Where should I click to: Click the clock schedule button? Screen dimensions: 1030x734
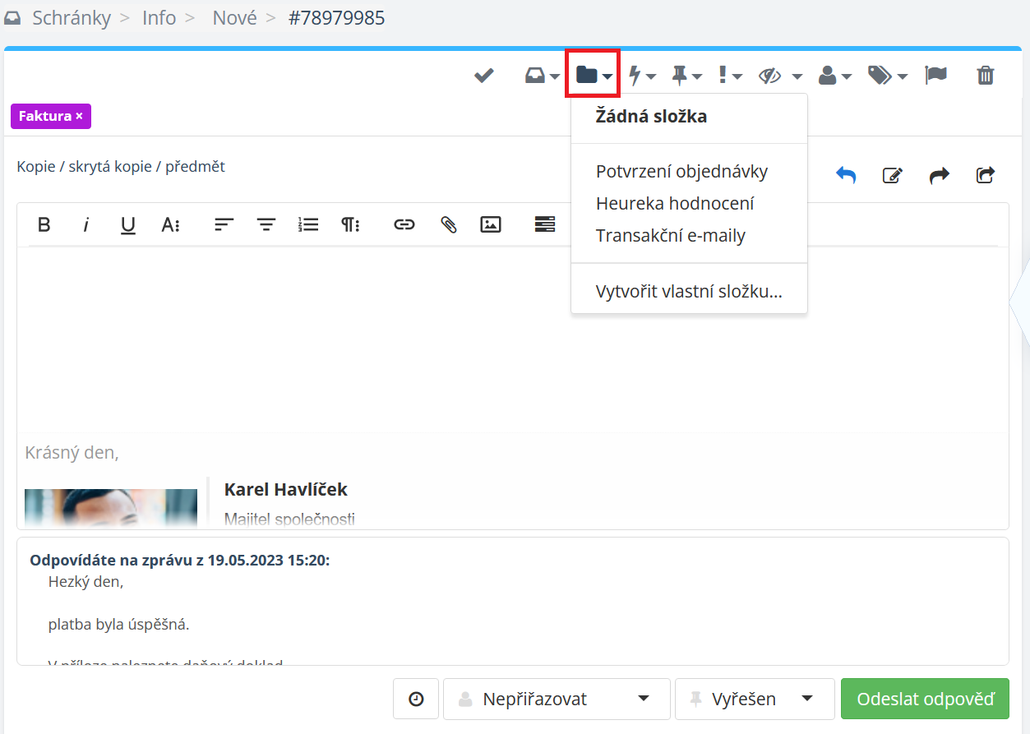416,699
